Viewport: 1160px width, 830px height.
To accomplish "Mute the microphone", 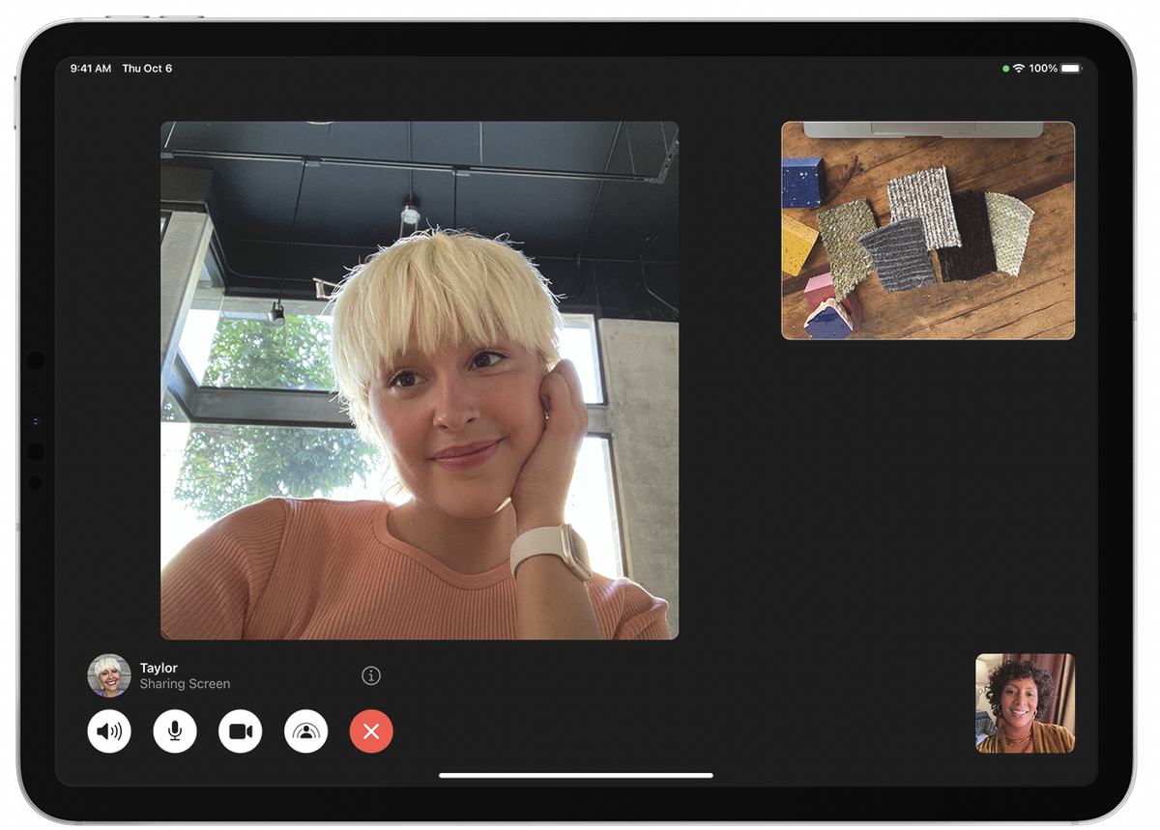I will pos(175,731).
